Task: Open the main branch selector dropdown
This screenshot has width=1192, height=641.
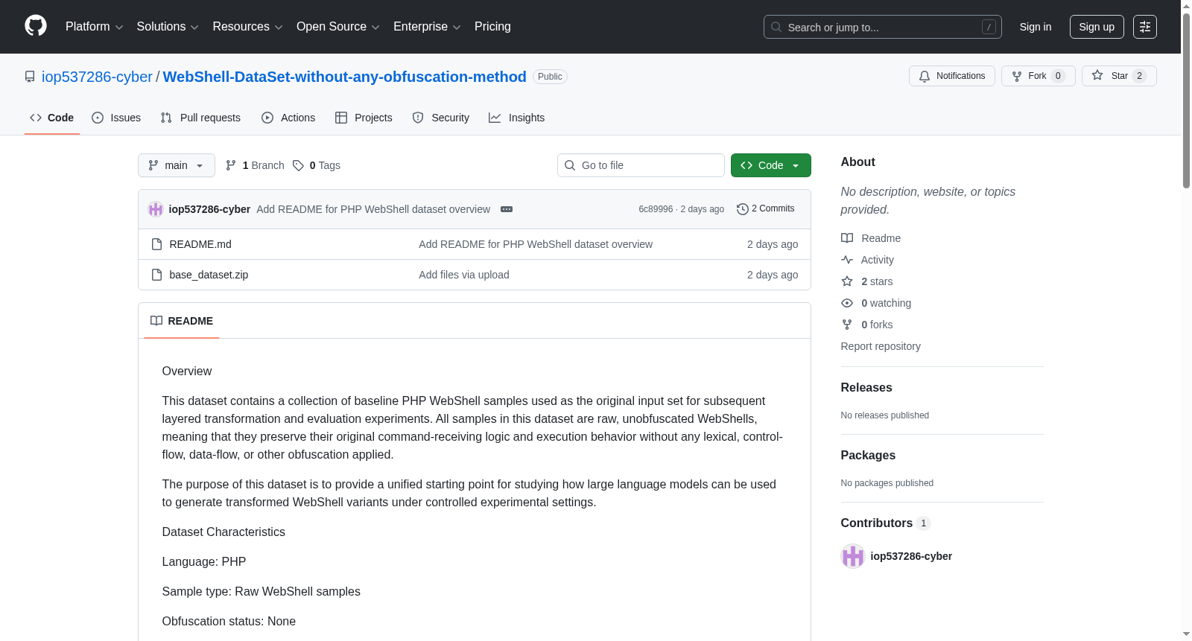Action: (x=177, y=165)
